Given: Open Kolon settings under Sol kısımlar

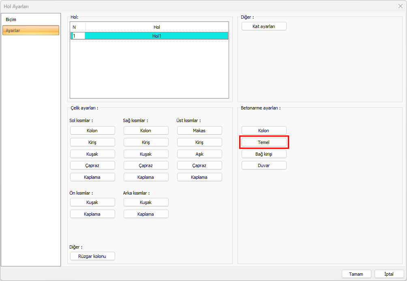Looking at the screenshot, I should 92,131.
